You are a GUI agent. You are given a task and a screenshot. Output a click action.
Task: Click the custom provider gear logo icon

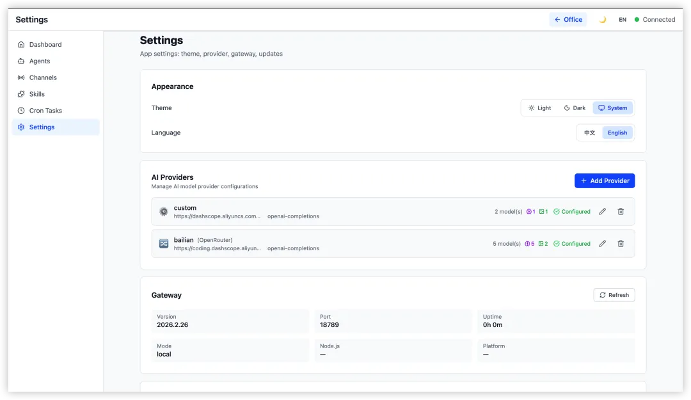tap(164, 211)
